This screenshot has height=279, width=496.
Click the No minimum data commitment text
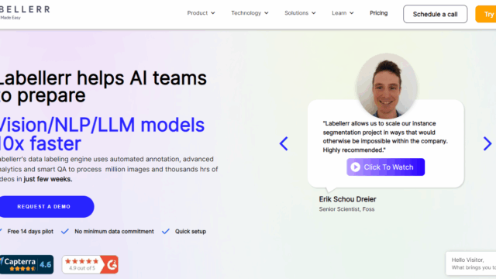pyautogui.click(x=114, y=232)
